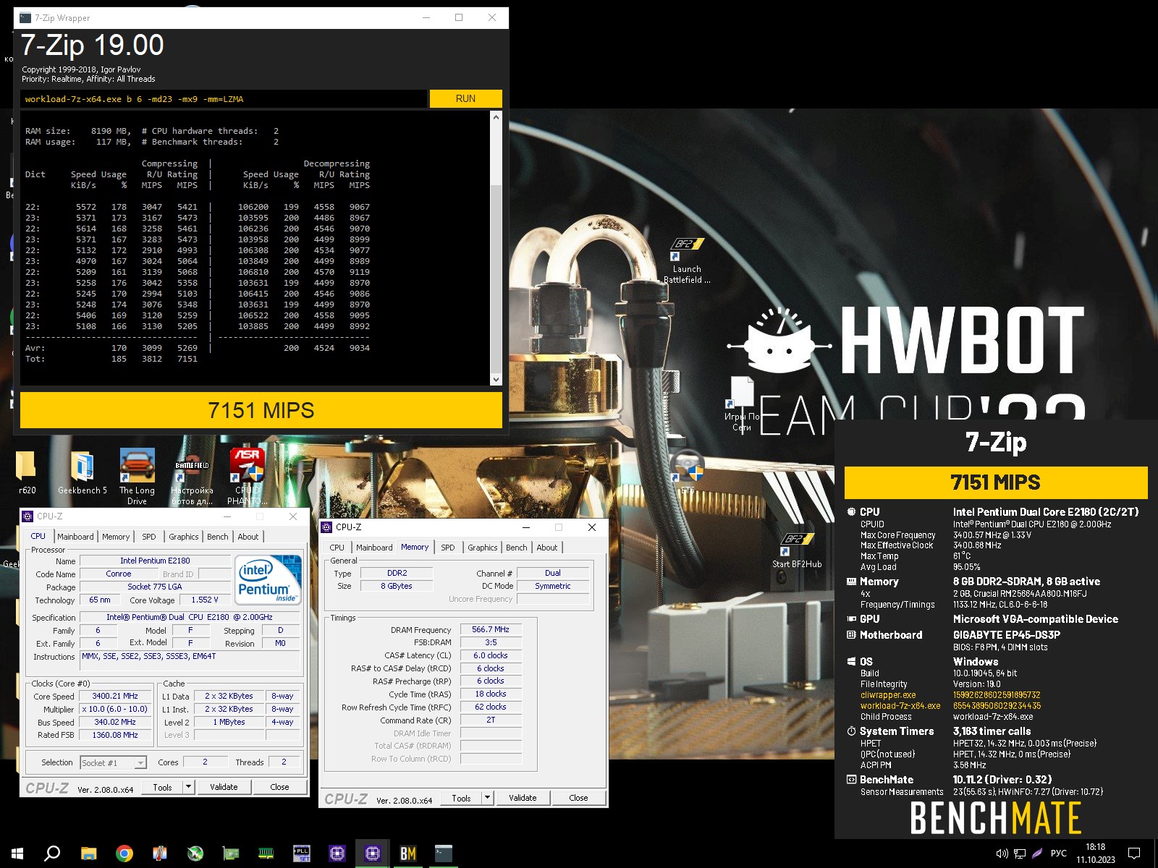The image size is (1158, 868).
Task: Expand the Tools dropdown arrow in CPU-Z memory window
Action: (x=488, y=797)
